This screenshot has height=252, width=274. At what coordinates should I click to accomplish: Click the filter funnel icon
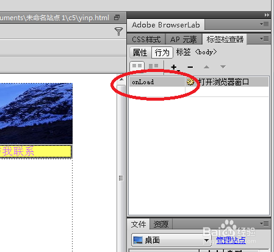coord(118,32)
